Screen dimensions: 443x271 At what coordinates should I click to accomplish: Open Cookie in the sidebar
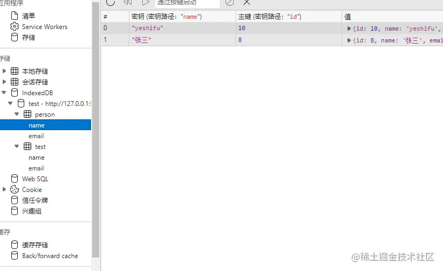point(32,189)
